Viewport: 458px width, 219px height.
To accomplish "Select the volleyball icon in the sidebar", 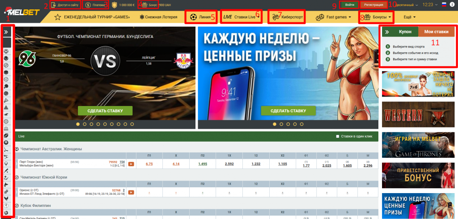I will pyautogui.click(x=6, y=79).
